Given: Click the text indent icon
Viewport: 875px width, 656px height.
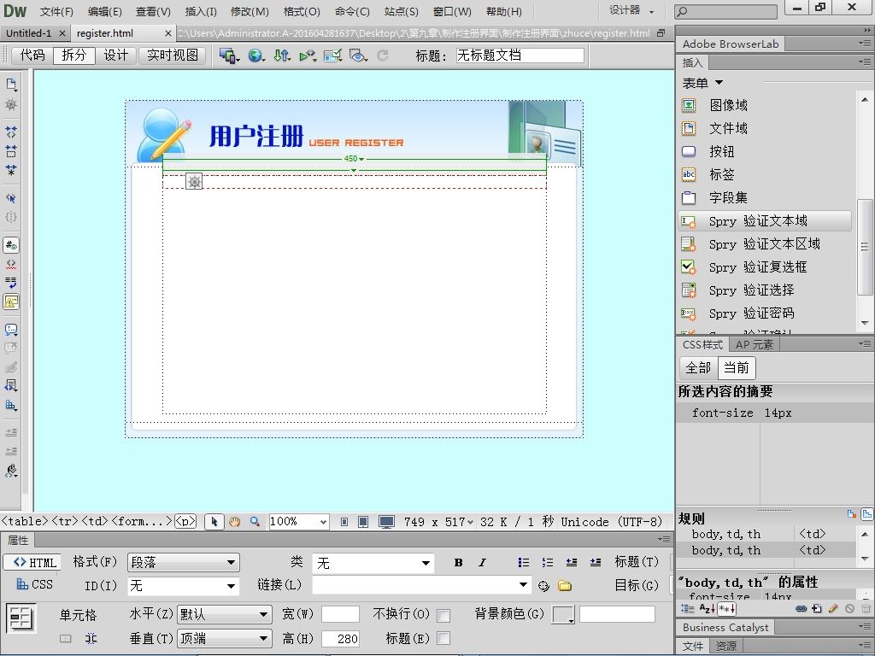Looking at the screenshot, I should (x=596, y=562).
